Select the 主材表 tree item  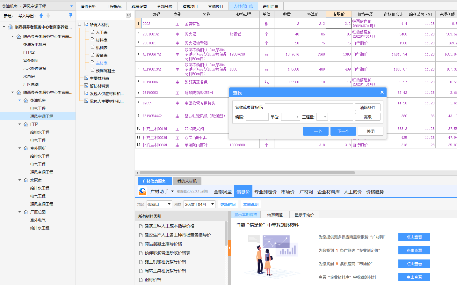102,63
